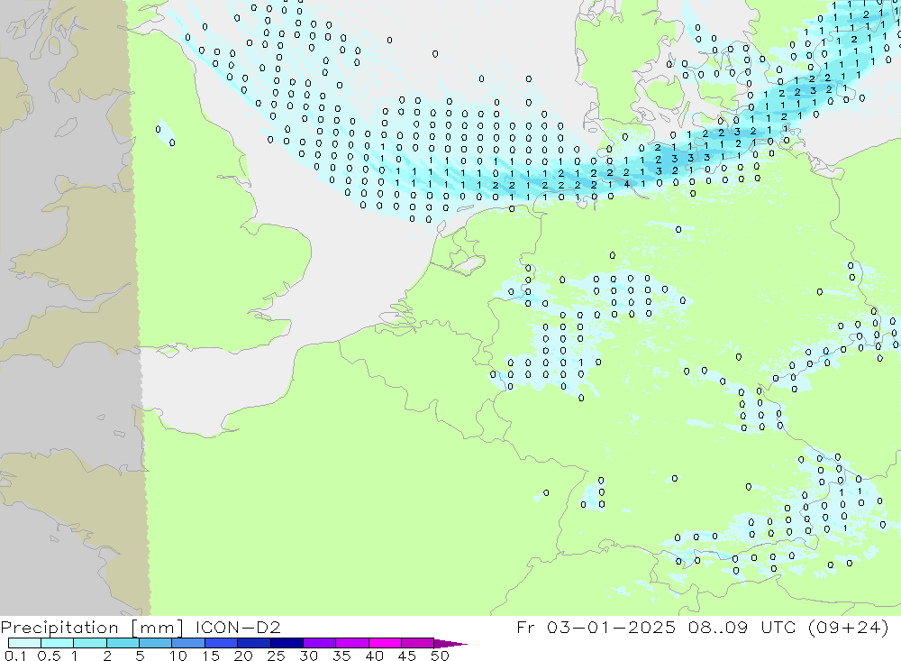
Task: Click the 30–35 mm purple legend swatch
Action: (x=319, y=643)
